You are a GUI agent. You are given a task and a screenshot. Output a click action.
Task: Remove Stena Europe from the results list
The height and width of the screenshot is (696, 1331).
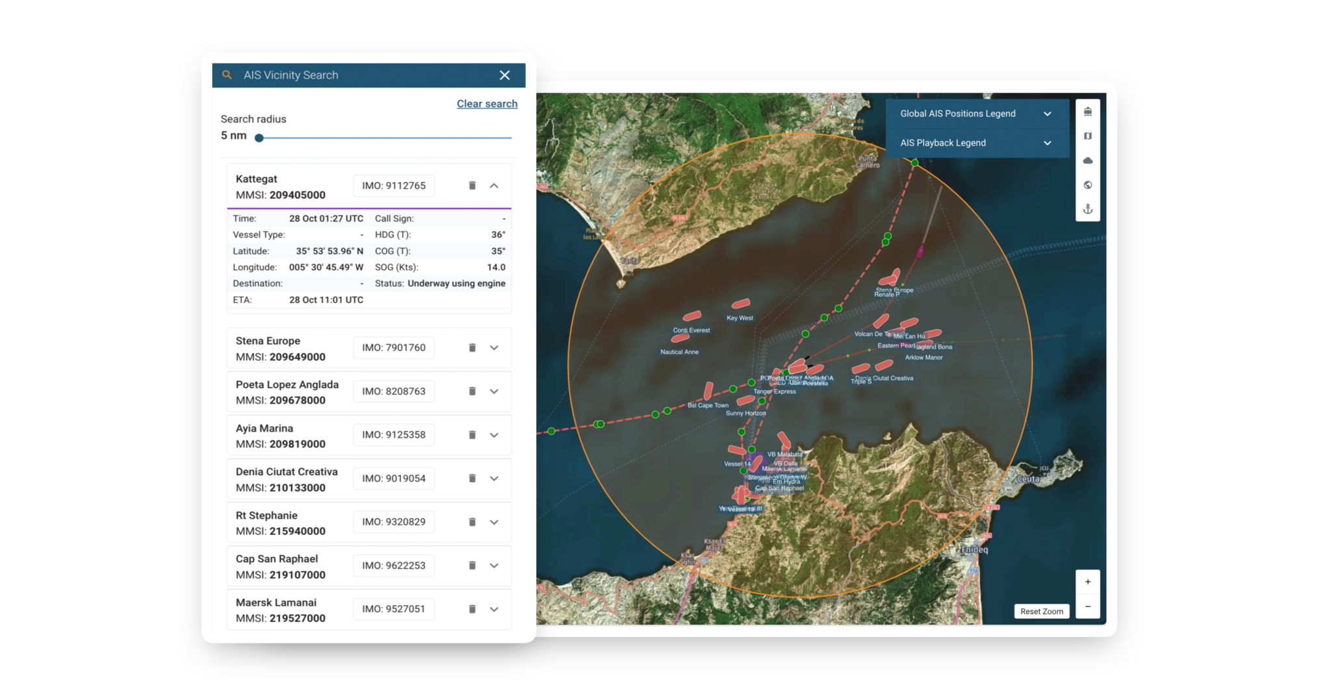472,347
